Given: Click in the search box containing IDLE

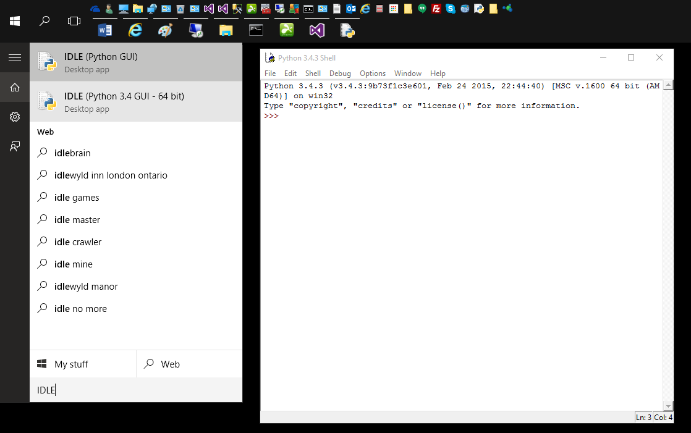Looking at the screenshot, I should click(136, 390).
